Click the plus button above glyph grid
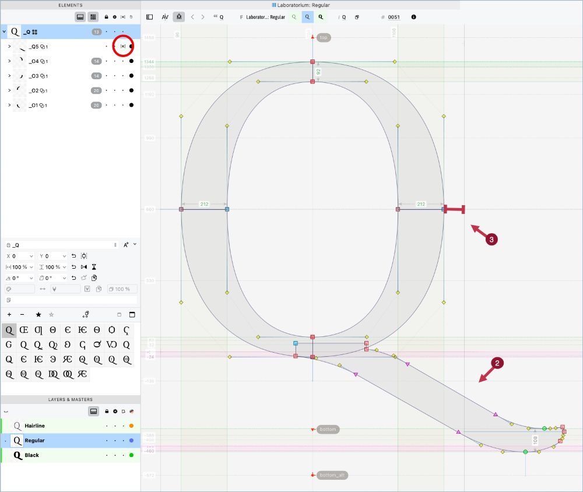 click(9, 315)
